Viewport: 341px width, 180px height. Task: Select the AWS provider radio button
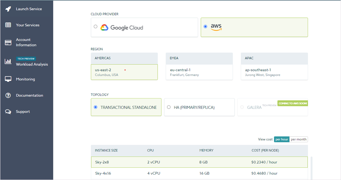(205, 27)
